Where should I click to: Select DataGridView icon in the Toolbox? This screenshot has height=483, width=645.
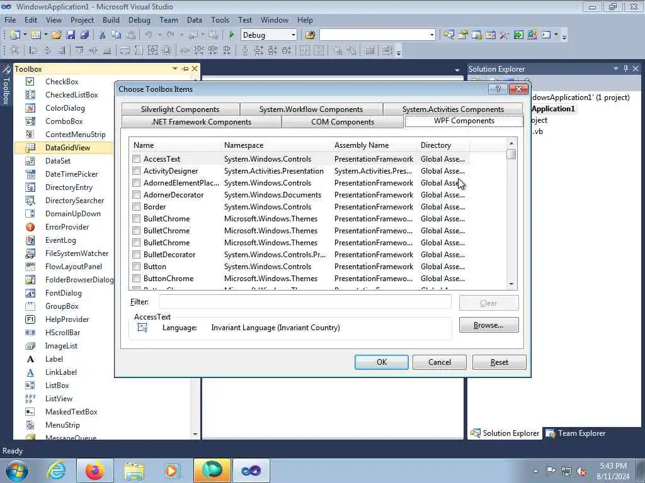coord(30,148)
